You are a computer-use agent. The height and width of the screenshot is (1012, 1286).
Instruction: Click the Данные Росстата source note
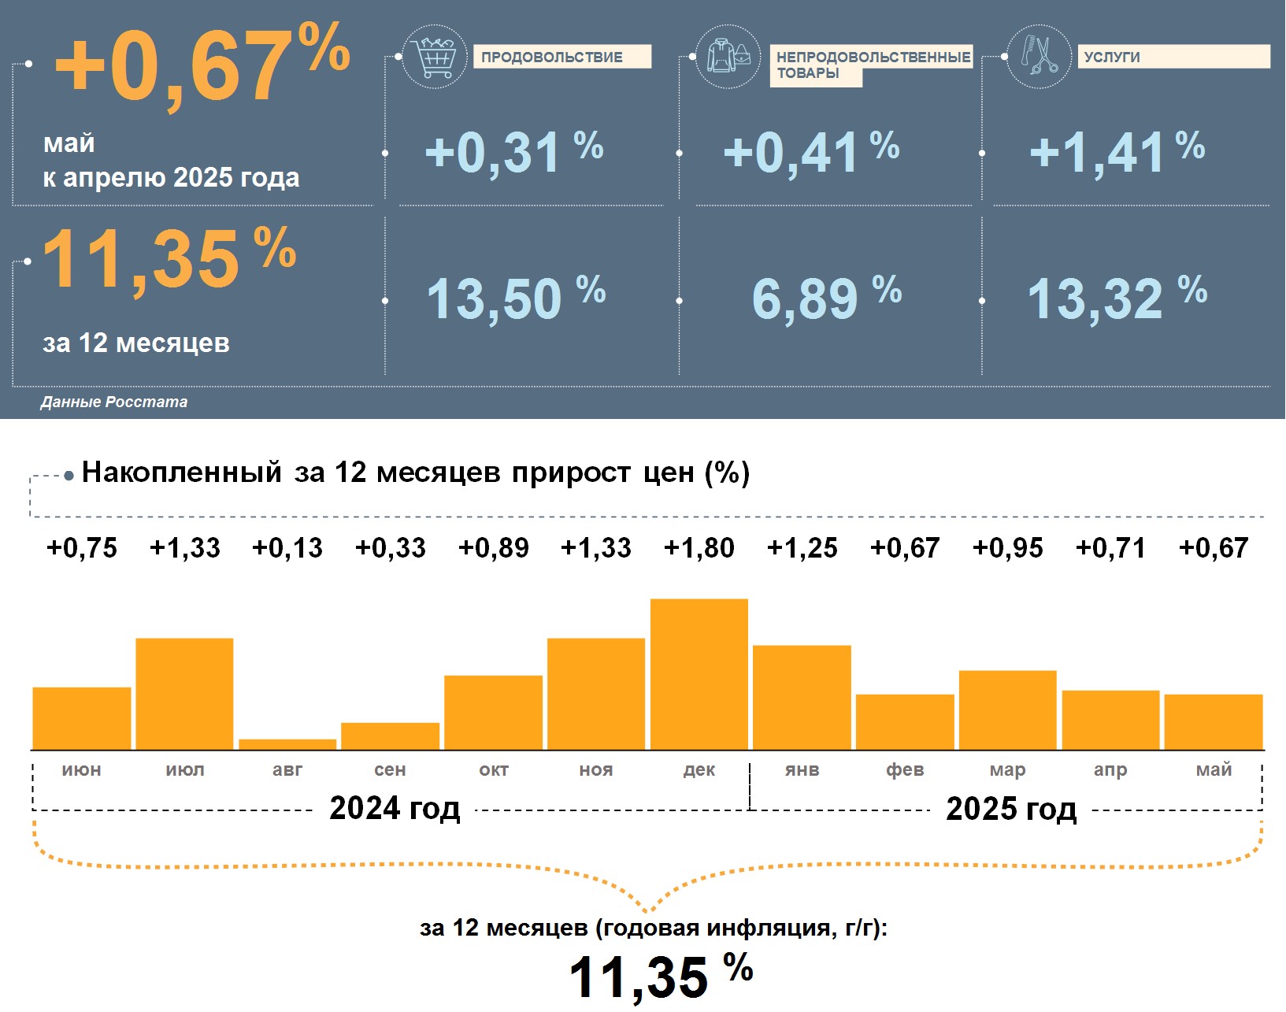click(114, 402)
